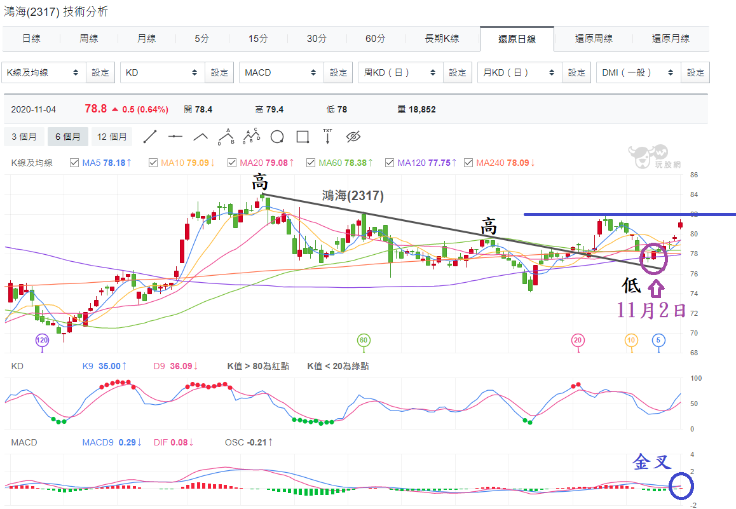Pick the 0-A-B wave drawing tool

226,137
